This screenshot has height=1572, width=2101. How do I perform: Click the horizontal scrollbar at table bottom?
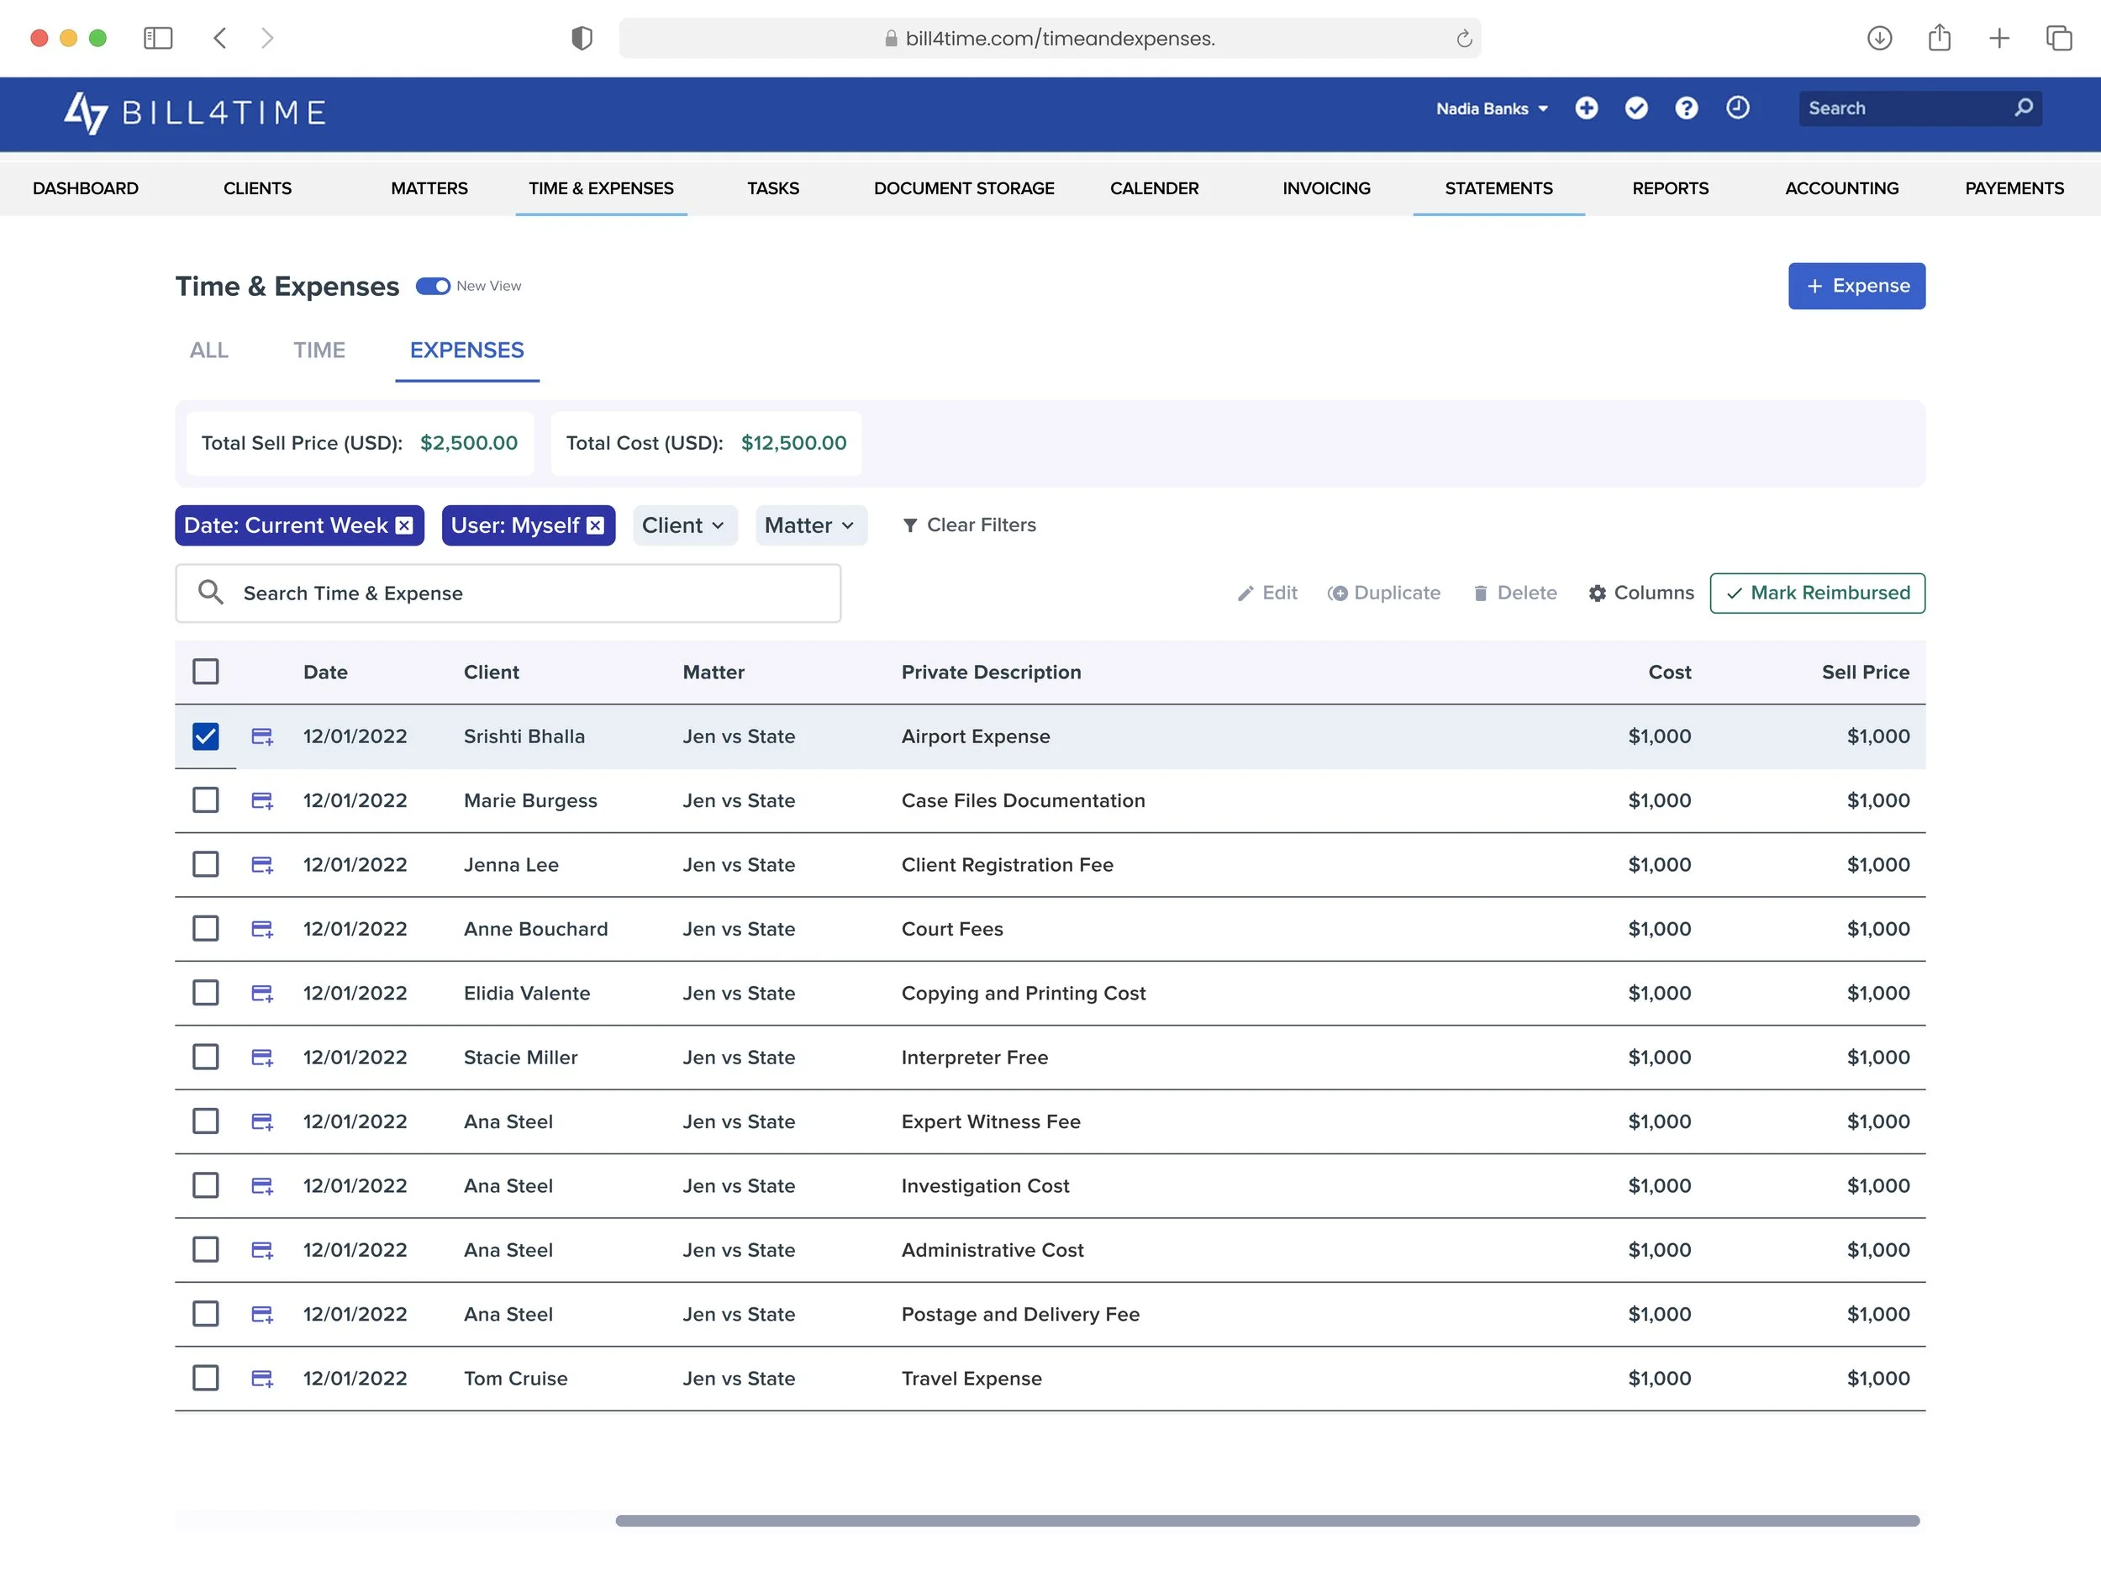(1267, 1520)
